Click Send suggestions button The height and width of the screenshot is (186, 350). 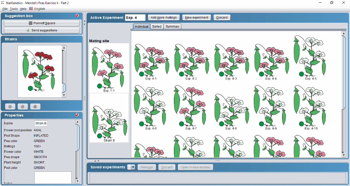[x=42, y=30]
